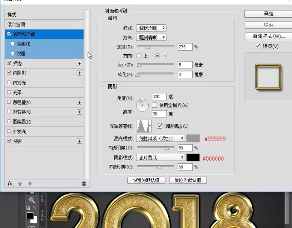Open the black shadow color swatch
This screenshot has height=228, width=292.
point(193,158)
